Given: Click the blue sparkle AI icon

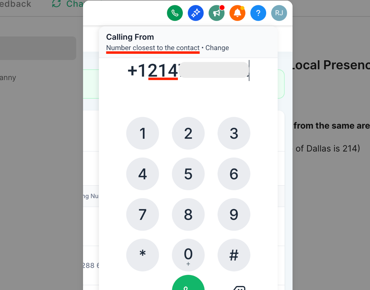Looking at the screenshot, I should point(196,13).
